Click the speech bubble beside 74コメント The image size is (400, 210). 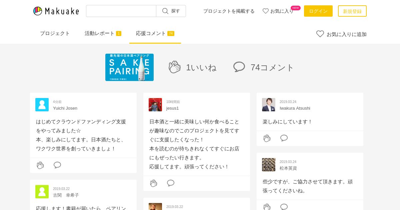pyautogui.click(x=239, y=67)
